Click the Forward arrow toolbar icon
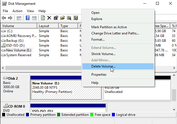Image resolution: width=177 pixels, height=124 pixels. [x=10, y=18]
